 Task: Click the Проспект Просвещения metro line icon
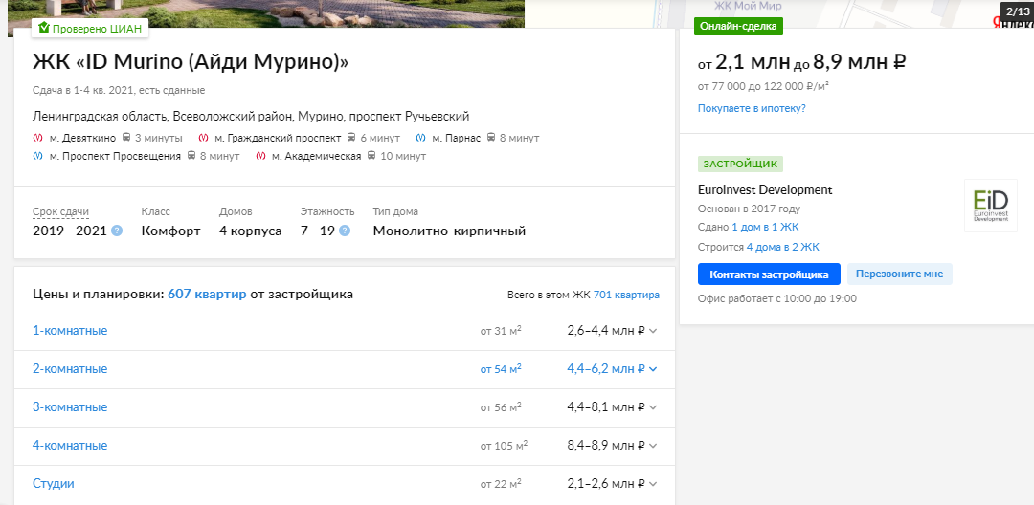[x=37, y=156]
